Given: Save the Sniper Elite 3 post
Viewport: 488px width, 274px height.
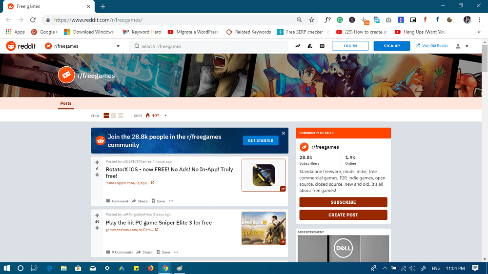Looking at the screenshot, I should coord(163,252).
